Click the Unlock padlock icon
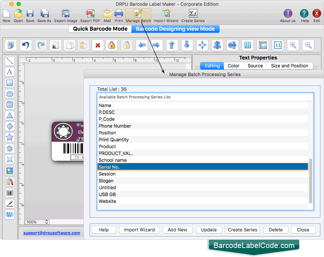Screen dimensions: 324x257 coord(127,45)
